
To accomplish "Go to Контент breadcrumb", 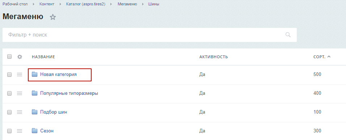I will [x=47, y=4].
